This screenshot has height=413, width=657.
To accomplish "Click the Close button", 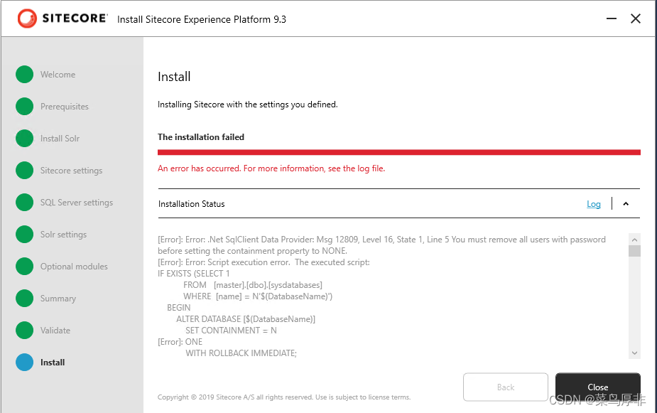I will coord(598,387).
